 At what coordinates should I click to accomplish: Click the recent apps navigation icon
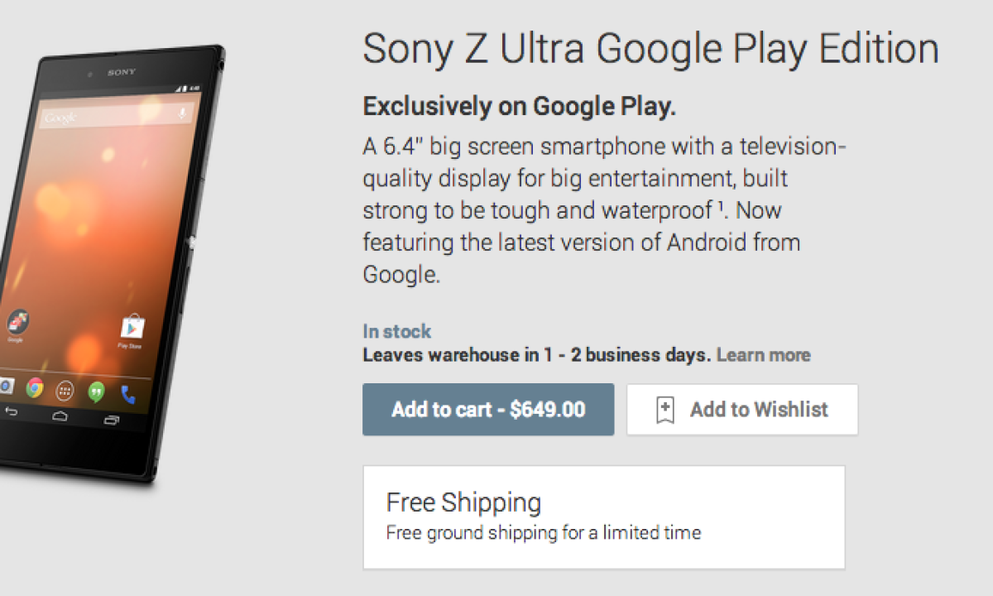point(112,420)
